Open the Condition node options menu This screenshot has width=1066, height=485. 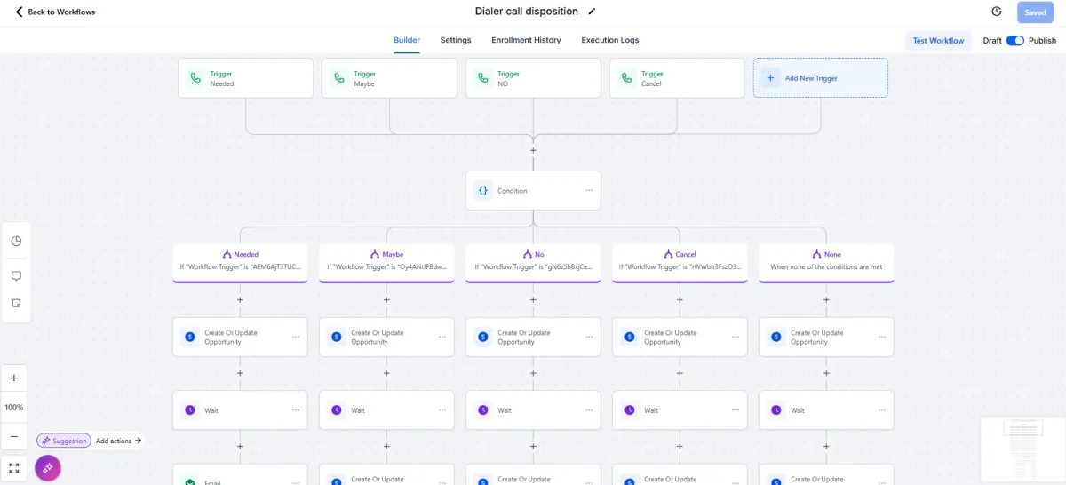click(588, 191)
